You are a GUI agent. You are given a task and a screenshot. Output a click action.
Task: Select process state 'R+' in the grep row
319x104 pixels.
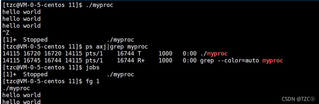pos(141,61)
